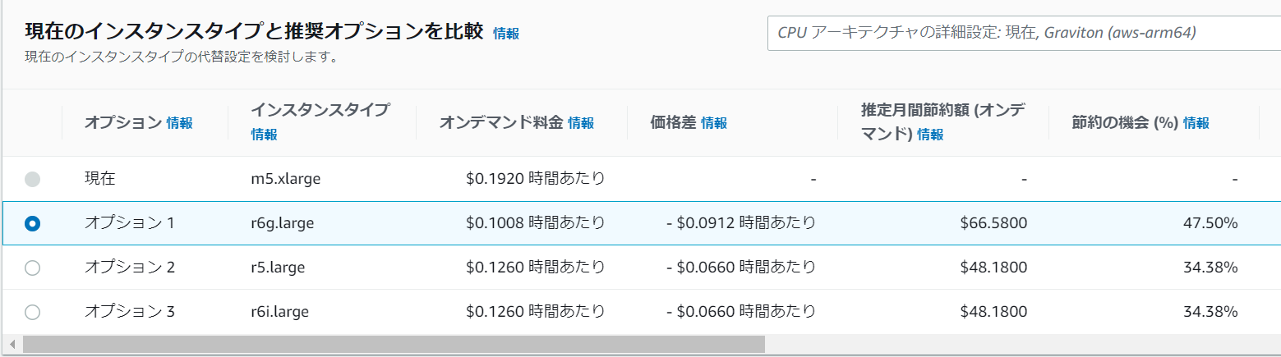Open 情報 link beside the page heading

pos(506,34)
